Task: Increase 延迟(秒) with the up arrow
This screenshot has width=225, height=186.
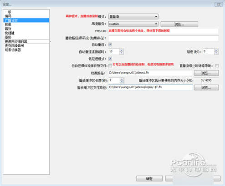Action: (x=216, y=50)
